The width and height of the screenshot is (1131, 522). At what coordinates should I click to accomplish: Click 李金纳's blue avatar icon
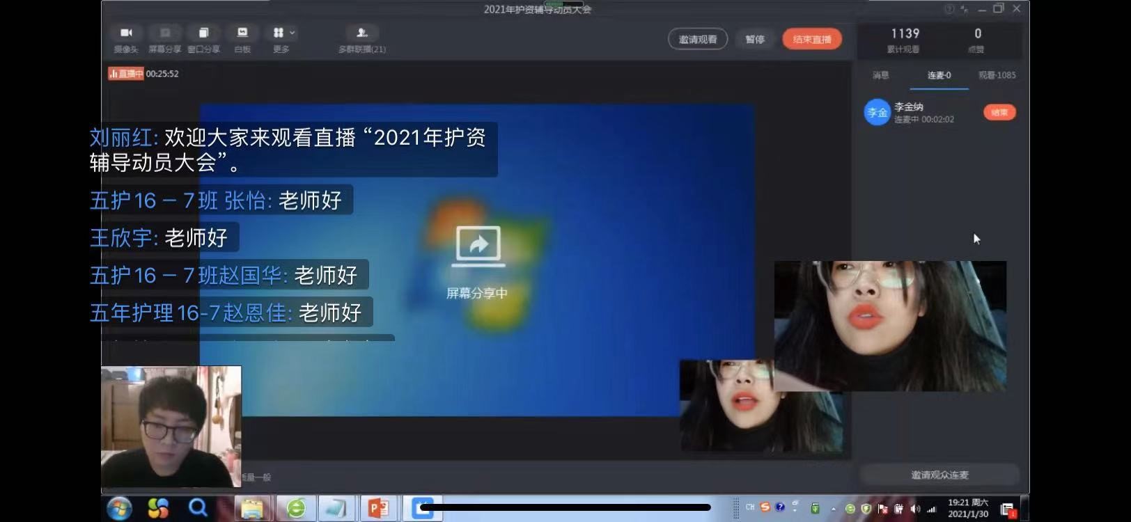tap(877, 113)
